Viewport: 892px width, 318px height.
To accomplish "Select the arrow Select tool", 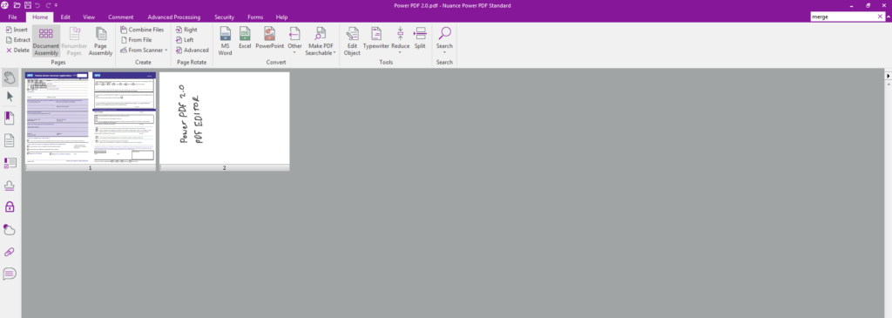I will pos(10,96).
